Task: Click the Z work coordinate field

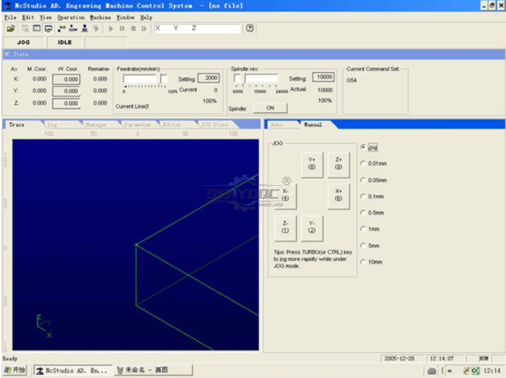Action: click(66, 103)
